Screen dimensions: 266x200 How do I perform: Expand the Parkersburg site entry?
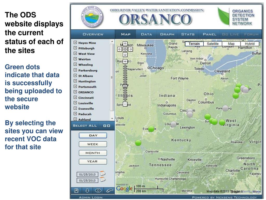(x=75, y=70)
